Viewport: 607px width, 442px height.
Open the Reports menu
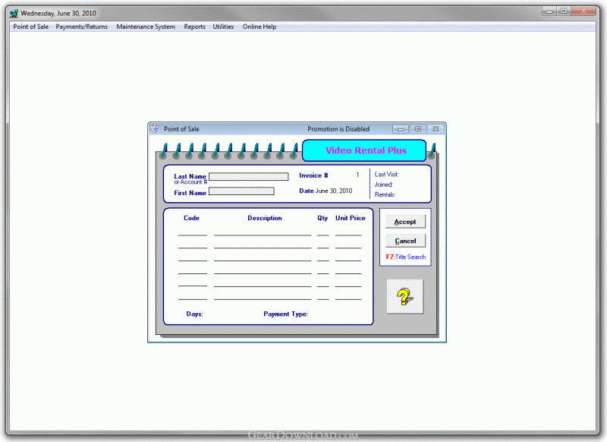[x=195, y=27]
